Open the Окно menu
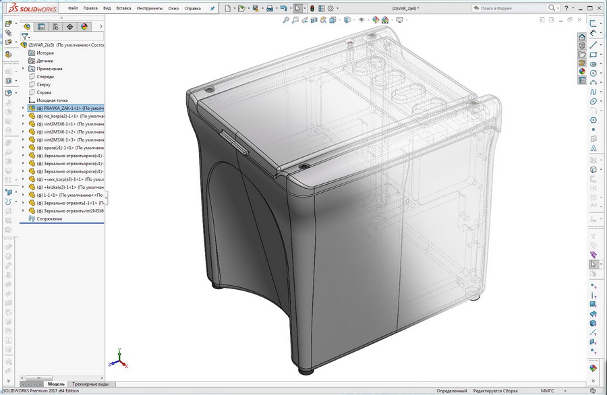The image size is (607, 395). [173, 8]
